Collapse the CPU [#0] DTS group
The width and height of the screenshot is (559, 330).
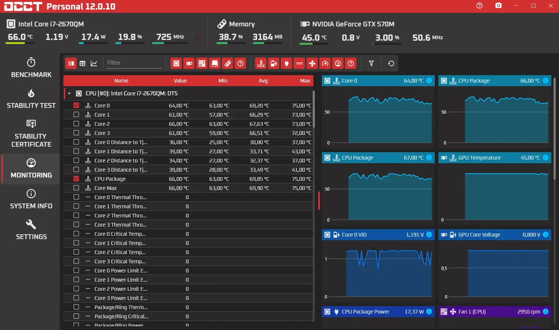[x=69, y=93]
